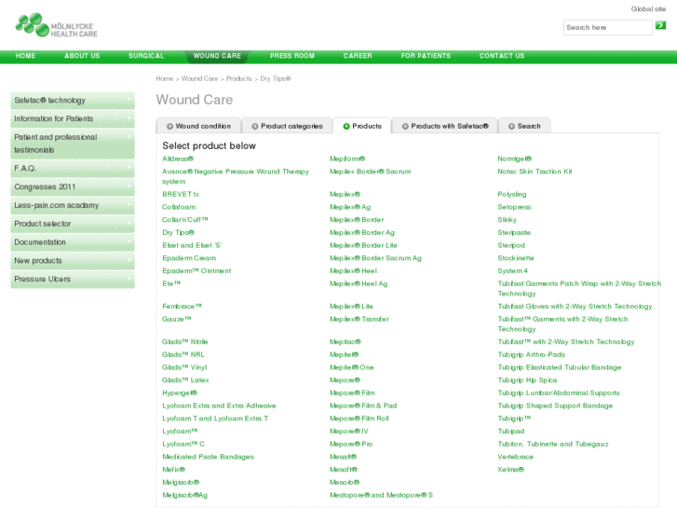Open CONTACT US in the navigation

point(502,56)
